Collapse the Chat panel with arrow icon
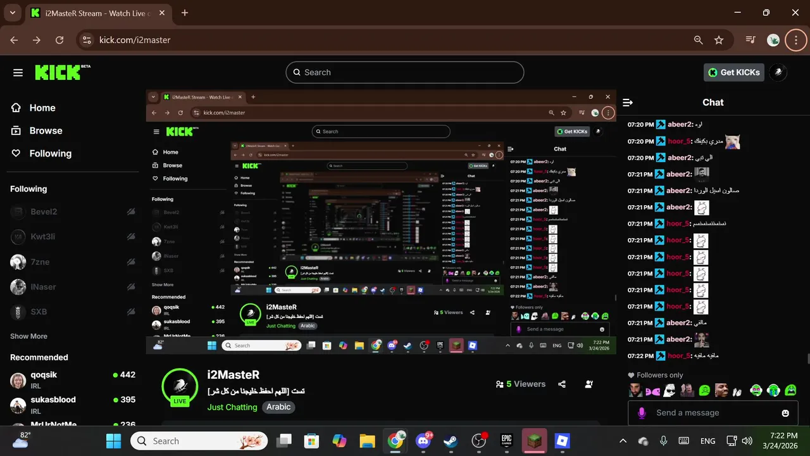 point(628,103)
